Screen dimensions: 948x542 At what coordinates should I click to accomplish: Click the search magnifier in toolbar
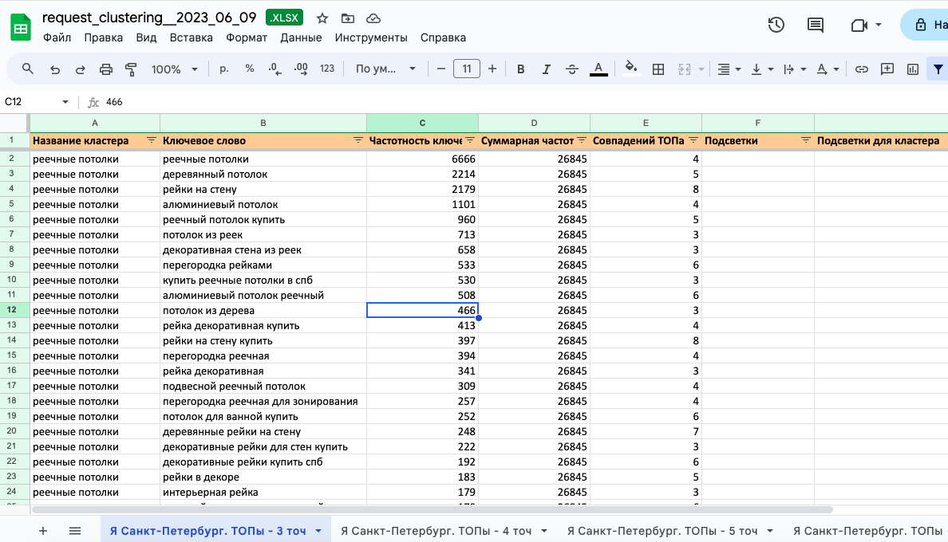coord(28,69)
